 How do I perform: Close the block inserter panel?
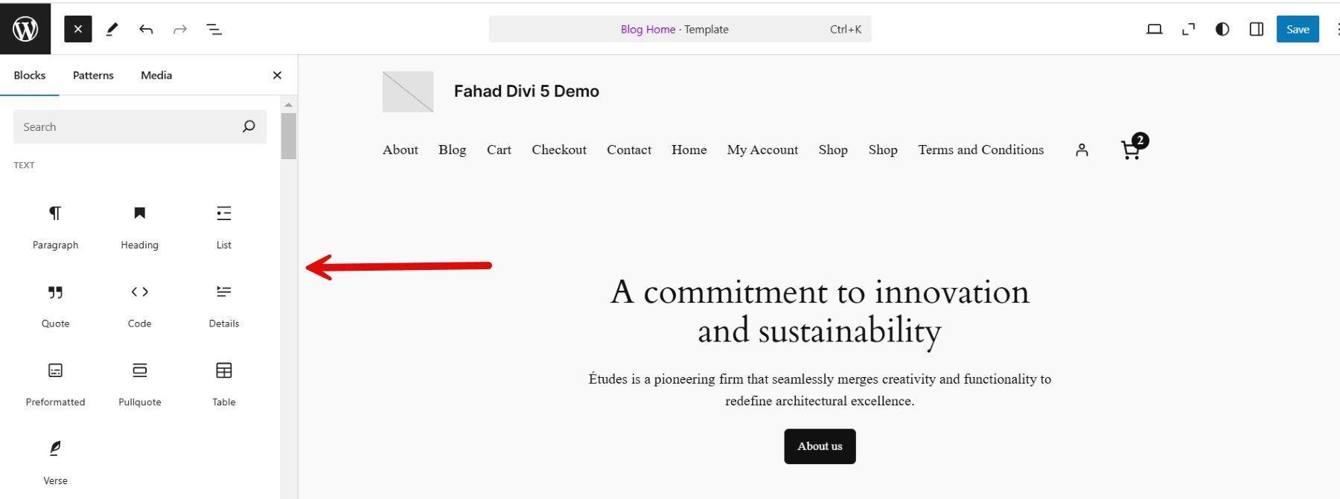[277, 75]
